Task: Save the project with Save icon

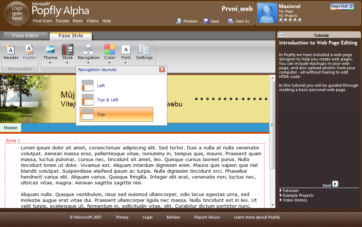Action: coord(206,21)
